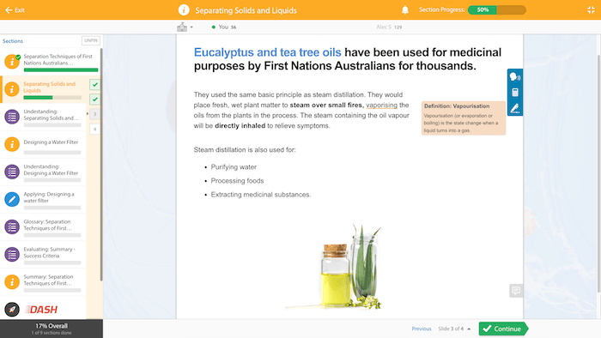Click the DASH logo text
Image resolution: width=601 pixels, height=338 pixels.
coord(41,310)
